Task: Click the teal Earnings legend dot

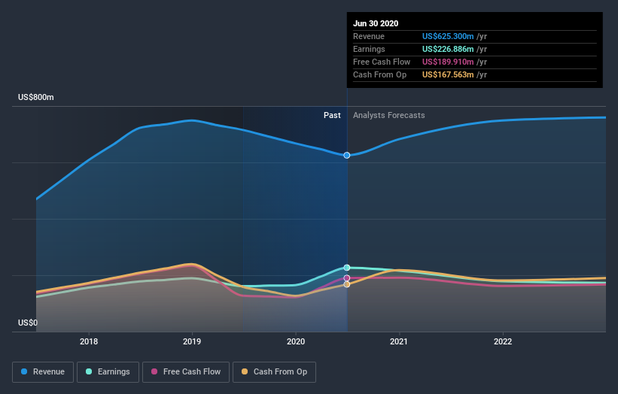Action: (x=89, y=371)
